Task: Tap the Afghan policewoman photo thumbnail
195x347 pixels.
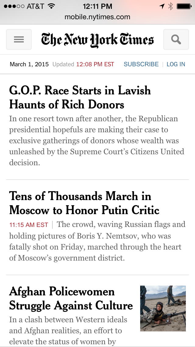Action: (x=163, y=308)
